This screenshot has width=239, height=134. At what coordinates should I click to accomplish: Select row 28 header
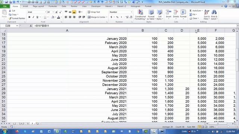pyautogui.click(x=3, y=89)
